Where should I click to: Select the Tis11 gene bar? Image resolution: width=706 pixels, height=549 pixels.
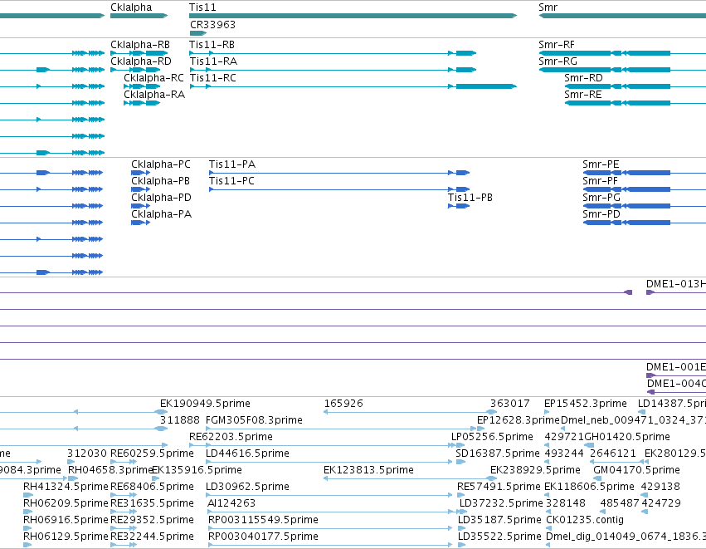(353, 16)
